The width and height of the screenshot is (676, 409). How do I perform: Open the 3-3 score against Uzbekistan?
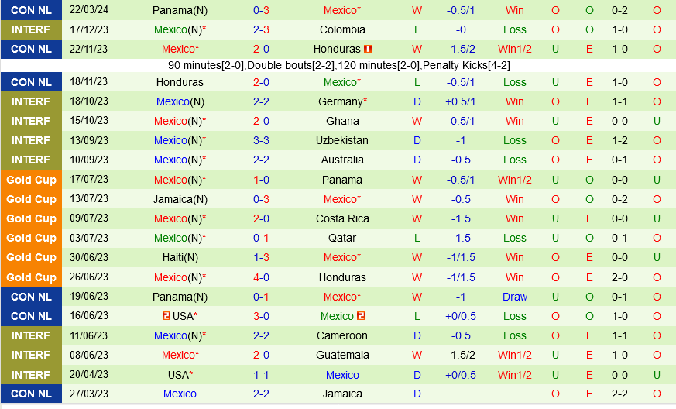point(261,140)
